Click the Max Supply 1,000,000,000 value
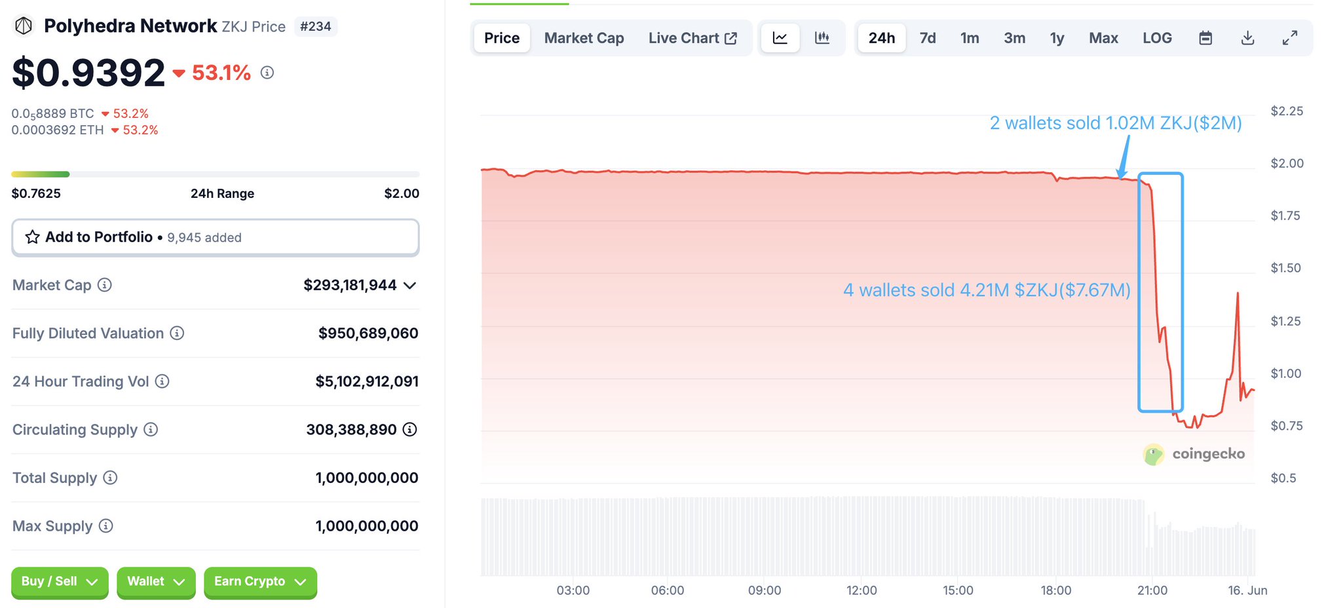 click(x=367, y=525)
